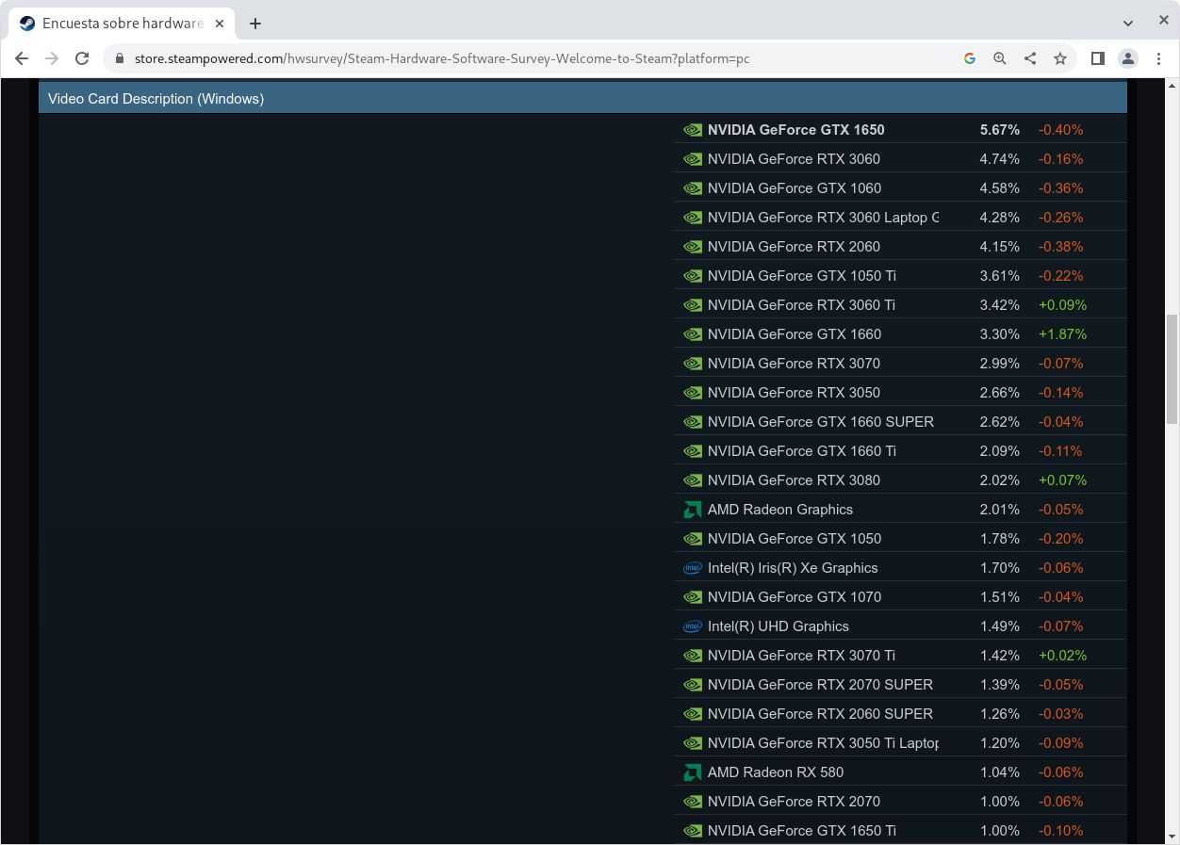The width and height of the screenshot is (1180, 845).
Task: Select AMD Radeon Graphics row name
Action: 780,510
